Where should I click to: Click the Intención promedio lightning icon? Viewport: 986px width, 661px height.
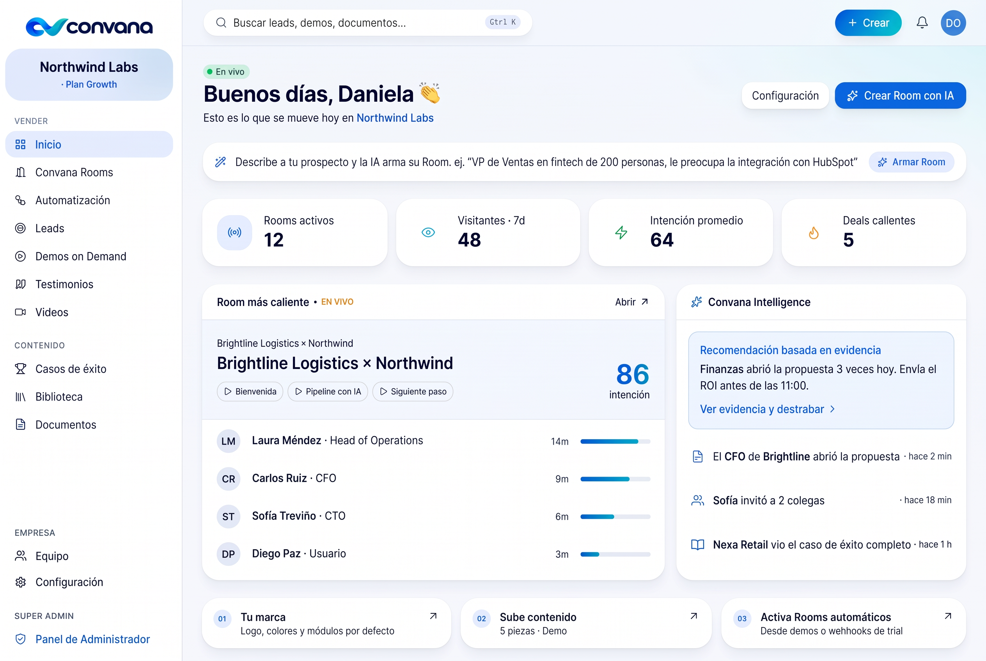tap(621, 232)
